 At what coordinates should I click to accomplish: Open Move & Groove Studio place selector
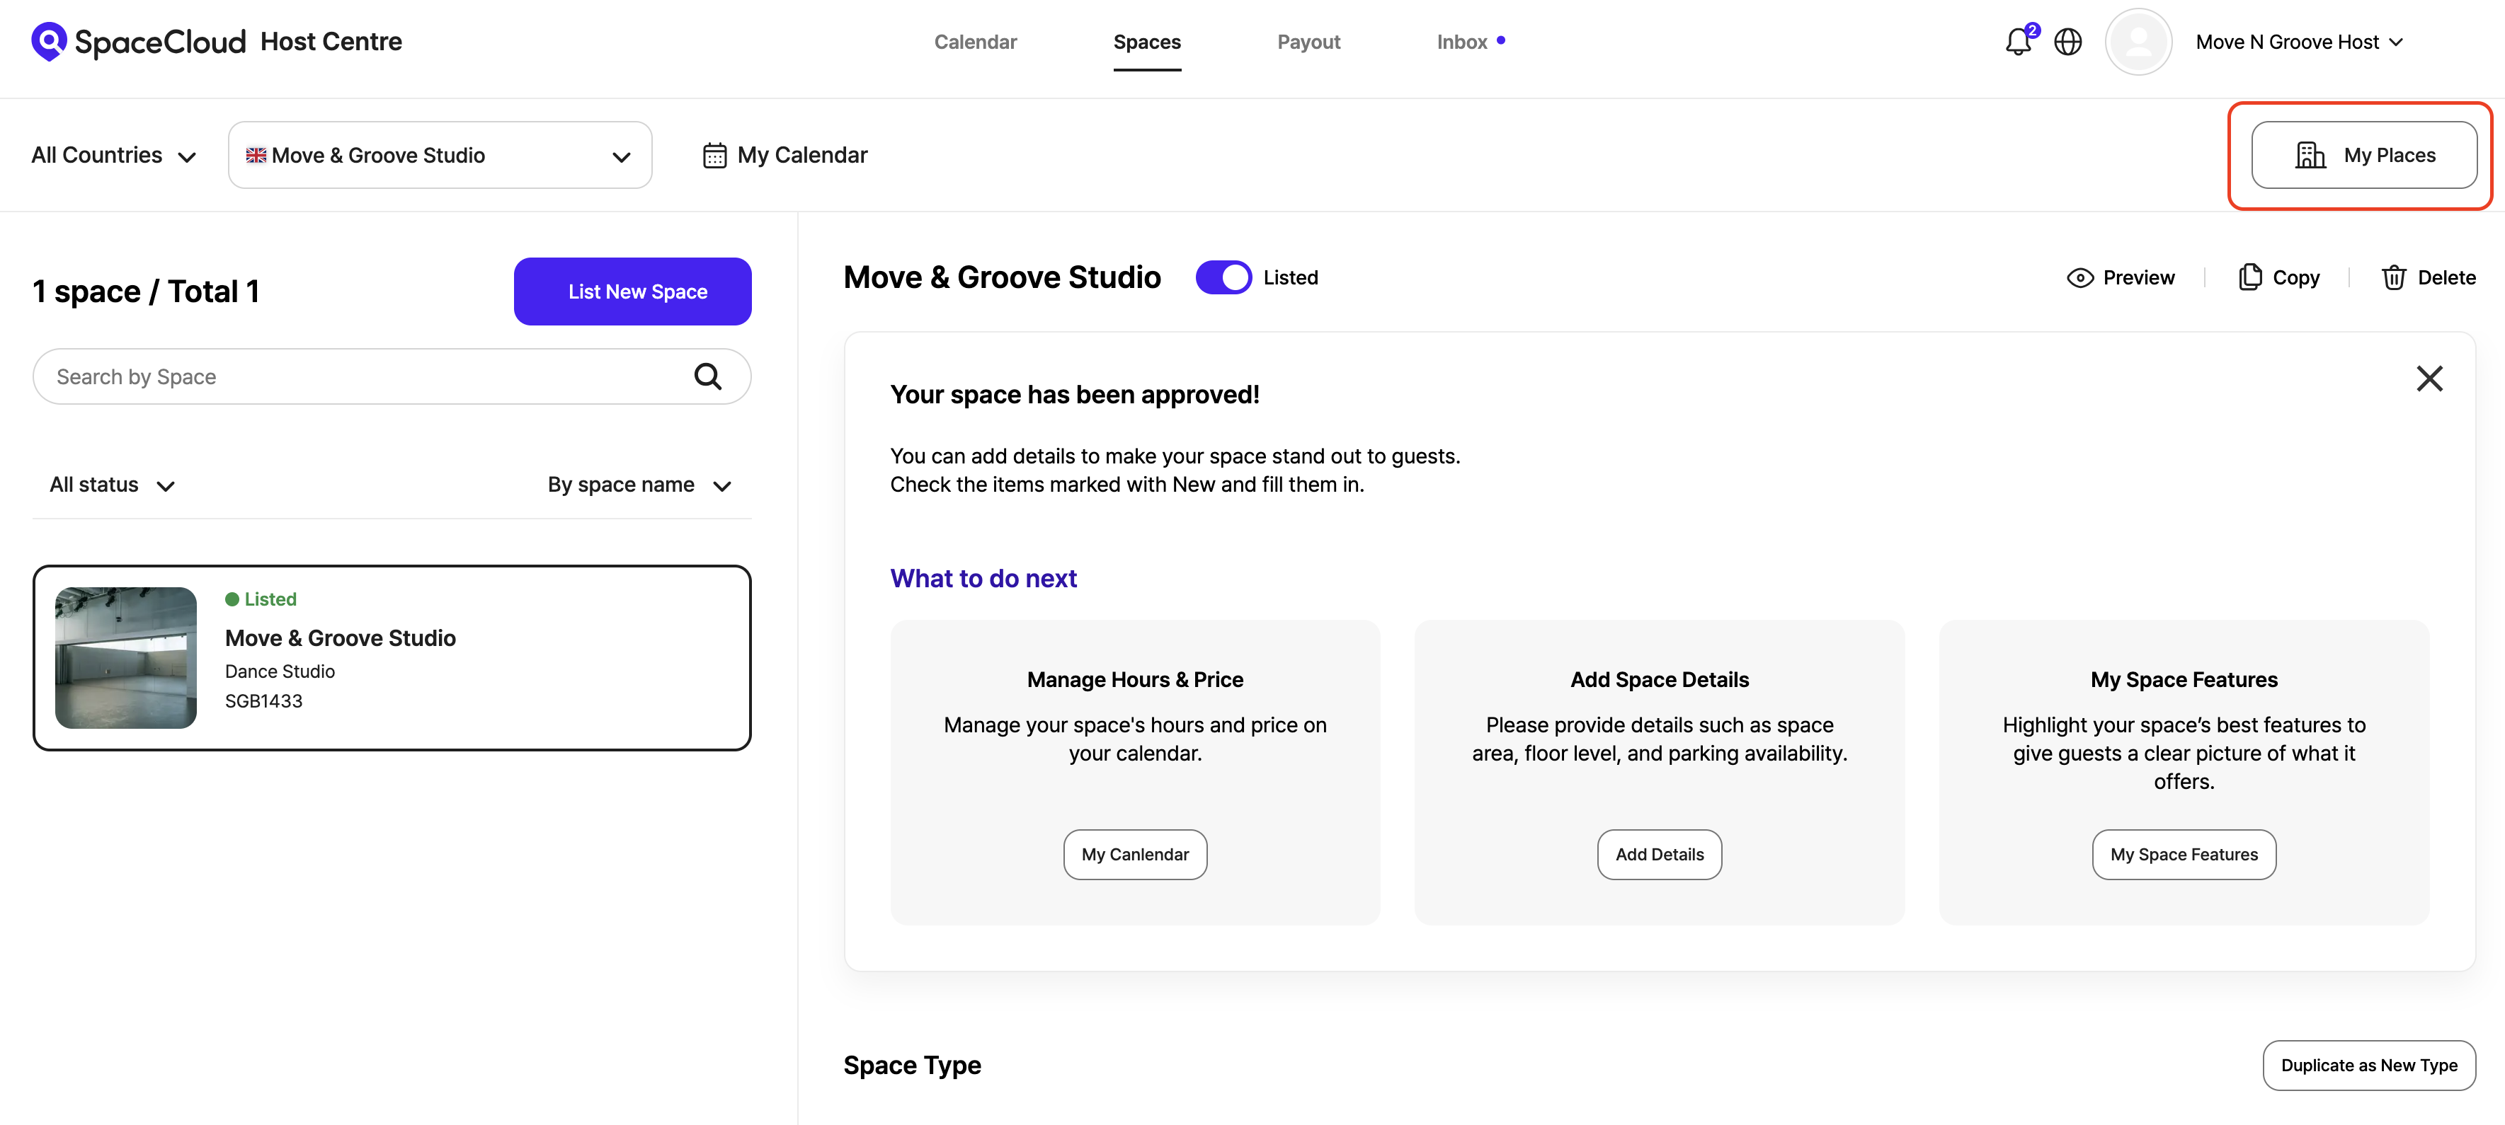tap(440, 156)
